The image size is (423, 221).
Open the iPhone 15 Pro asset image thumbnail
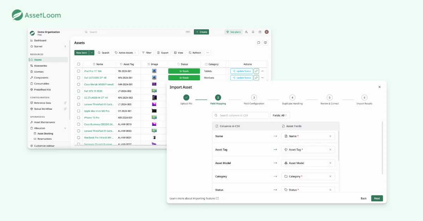coord(154,118)
